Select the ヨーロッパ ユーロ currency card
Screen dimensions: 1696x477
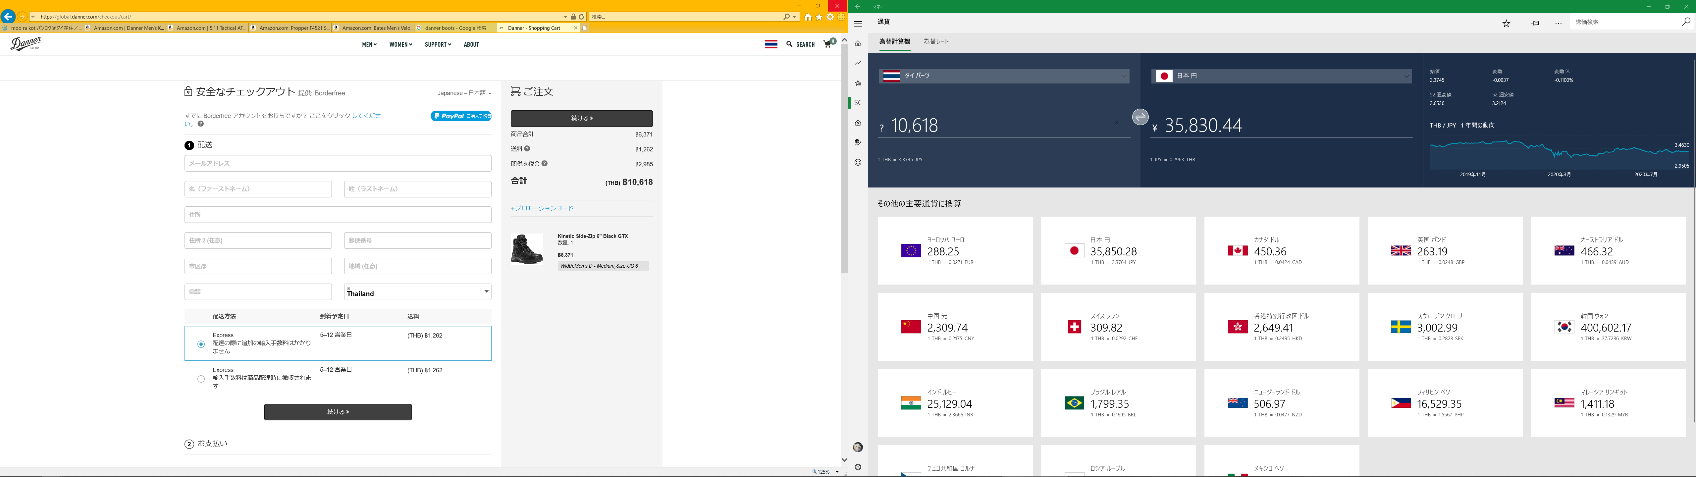pyautogui.click(x=955, y=250)
